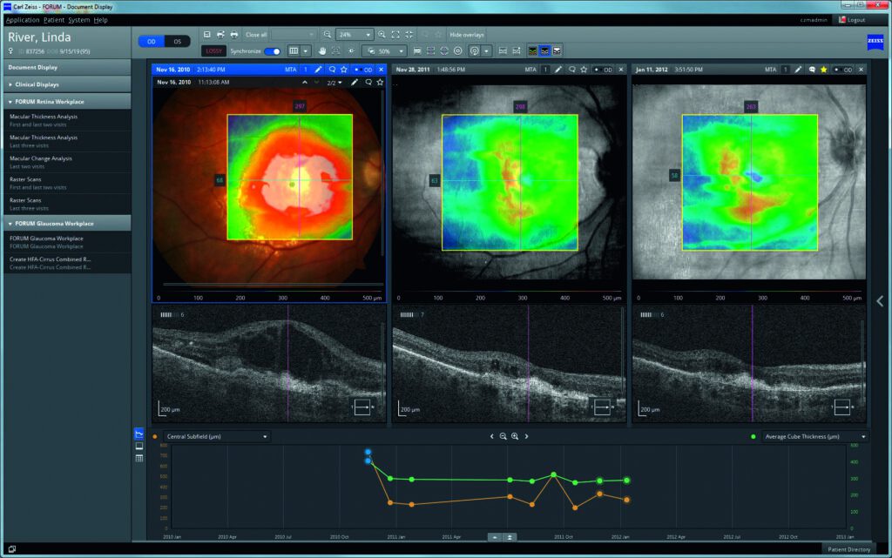Screen dimensions: 892x558
Task: Click the ZEISS logo
Action: coord(875,42)
